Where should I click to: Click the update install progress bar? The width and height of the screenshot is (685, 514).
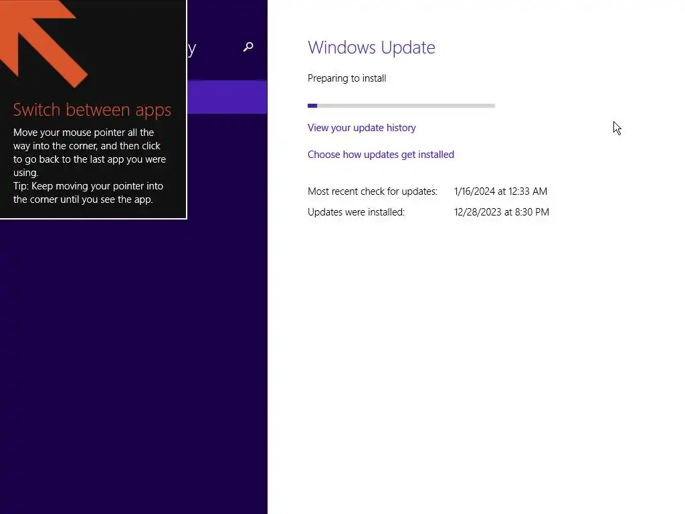pyautogui.click(x=401, y=106)
